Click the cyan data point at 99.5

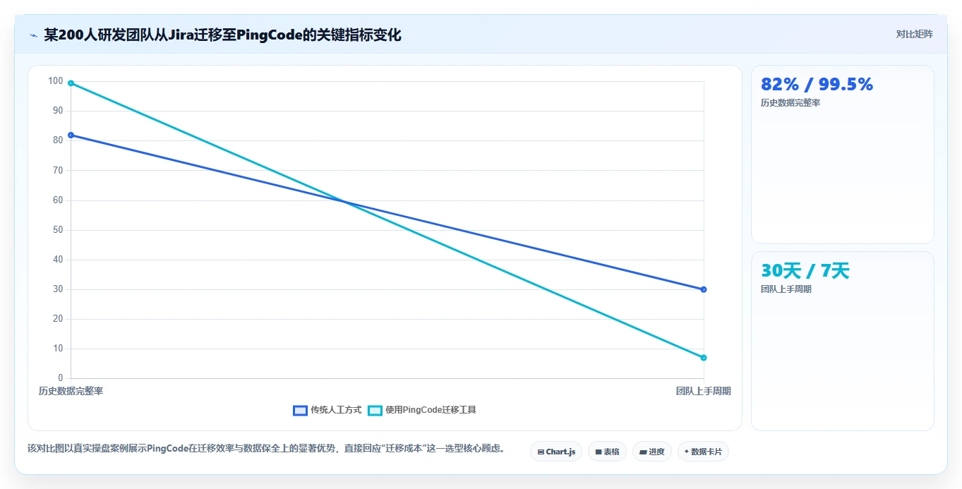tap(71, 83)
